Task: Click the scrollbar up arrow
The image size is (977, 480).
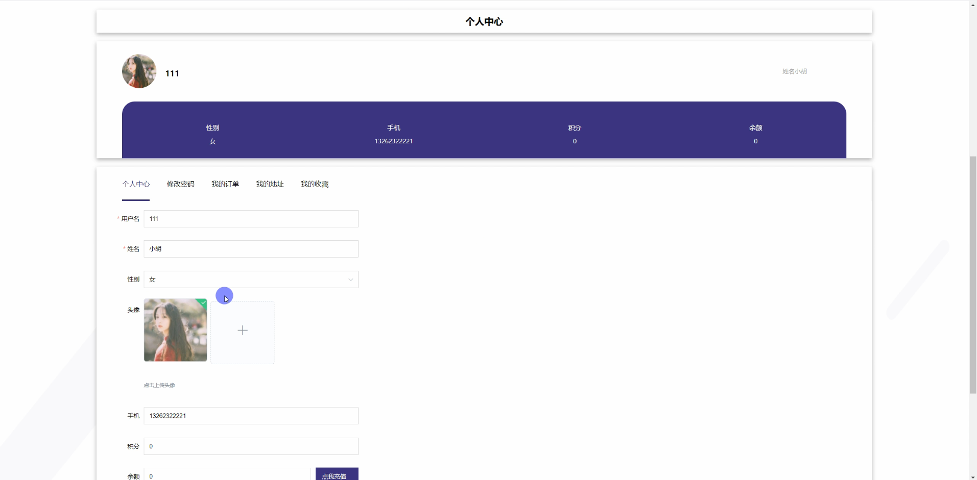Action: click(973, 5)
